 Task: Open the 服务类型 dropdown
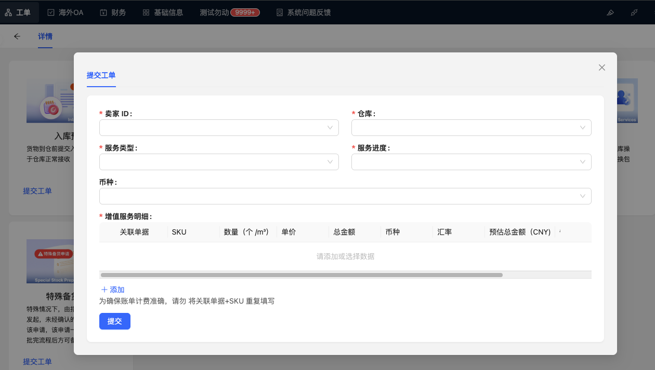219,162
